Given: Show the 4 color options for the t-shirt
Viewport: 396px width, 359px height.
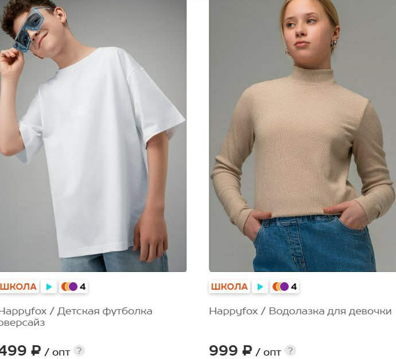Looking at the screenshot, I should tap(73, 287).
